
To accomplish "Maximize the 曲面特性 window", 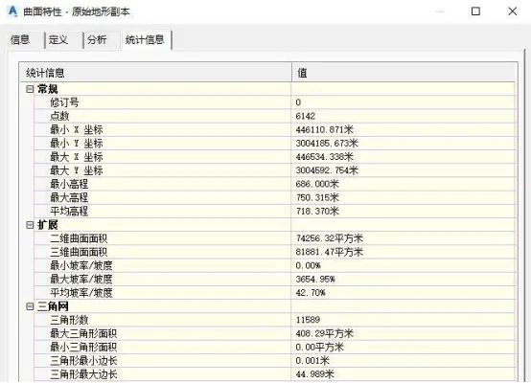I will point(475,11).
